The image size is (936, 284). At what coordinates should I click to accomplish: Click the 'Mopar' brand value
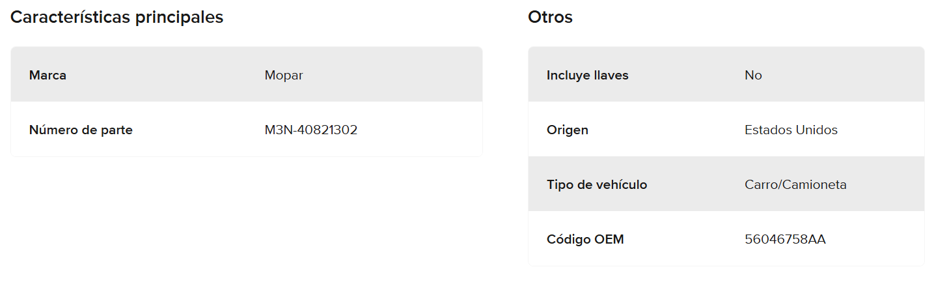[284, 76]
